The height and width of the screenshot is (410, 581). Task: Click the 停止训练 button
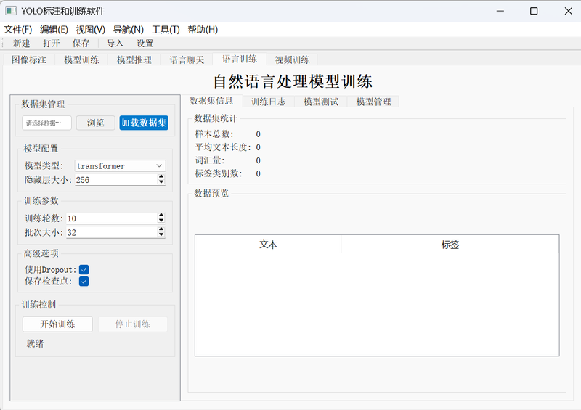coord(133,324)
